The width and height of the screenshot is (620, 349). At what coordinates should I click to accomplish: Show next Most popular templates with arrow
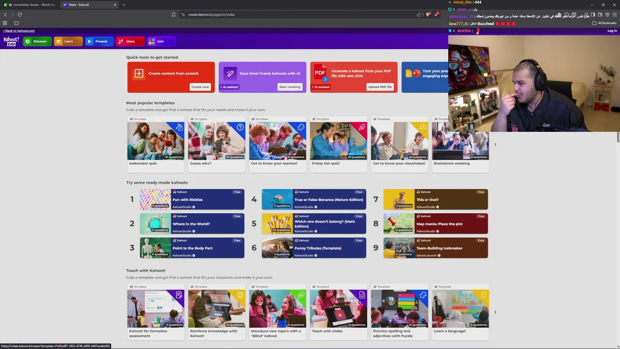pyautogui.click(x=495, y=144)
